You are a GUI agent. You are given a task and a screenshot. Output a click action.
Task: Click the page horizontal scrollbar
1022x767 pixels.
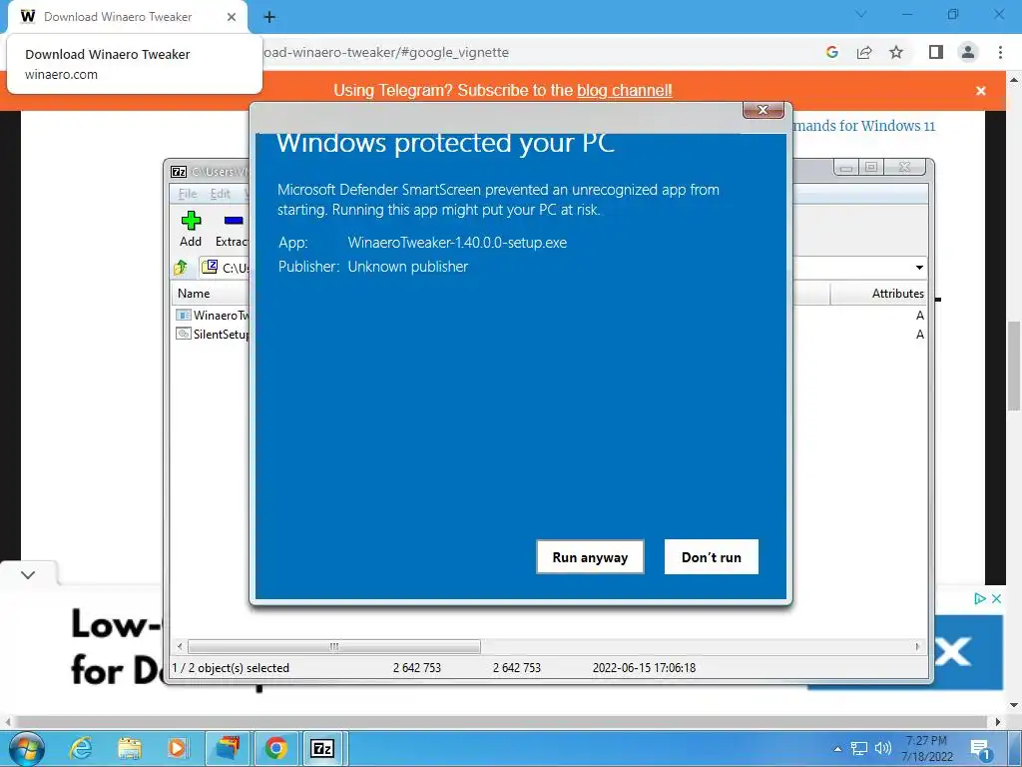click(x=501, y=722)
